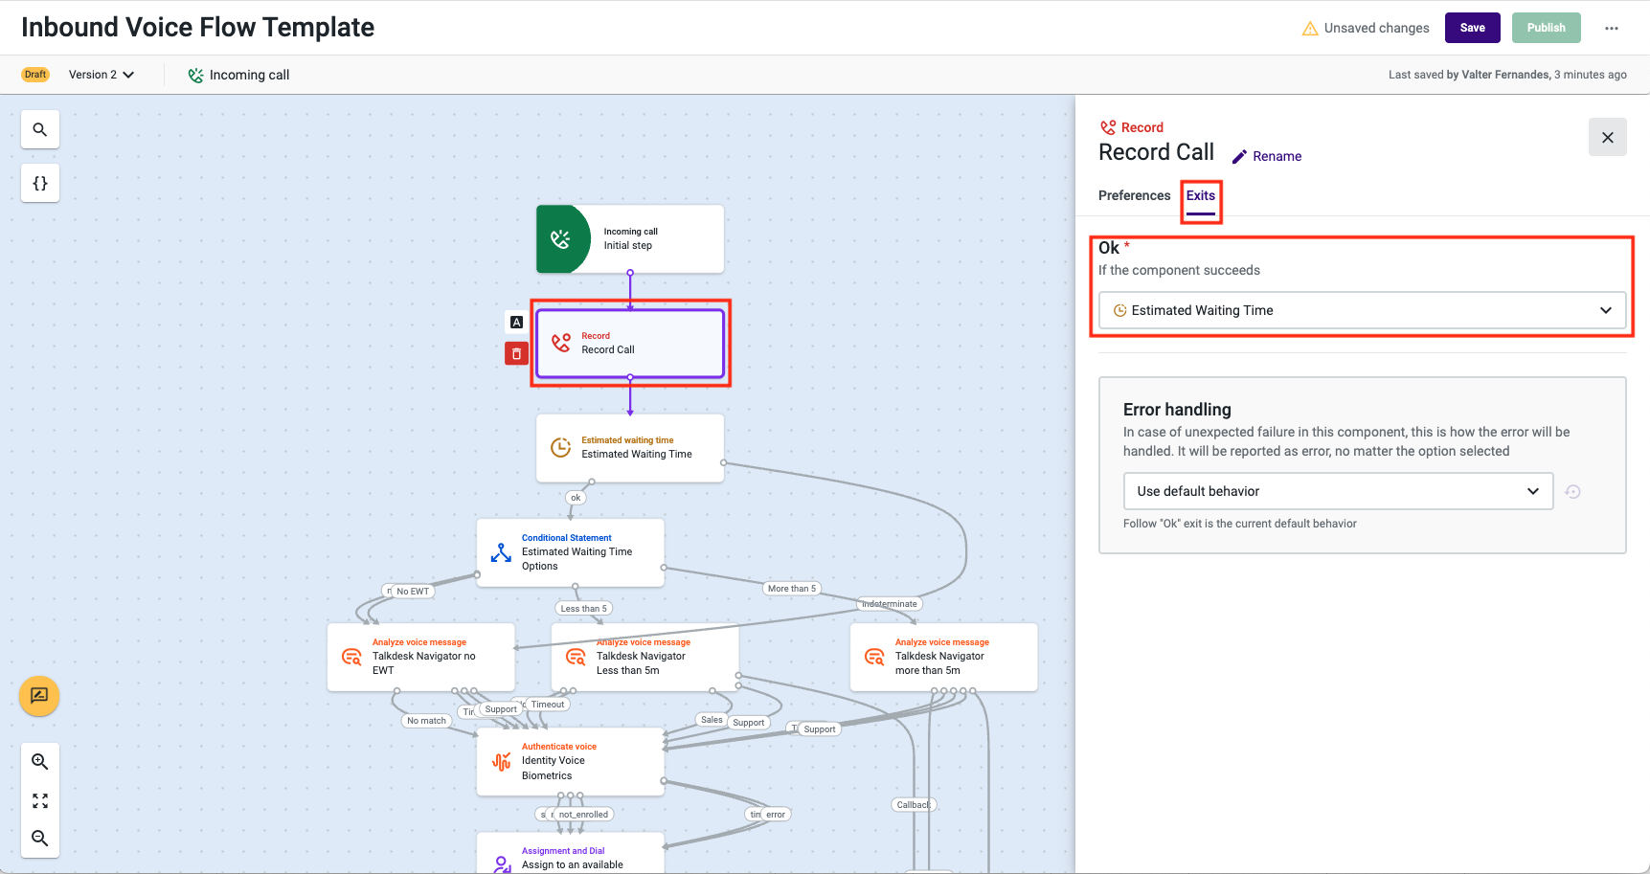Click the Rename pencil icon

pos(1239,156)
